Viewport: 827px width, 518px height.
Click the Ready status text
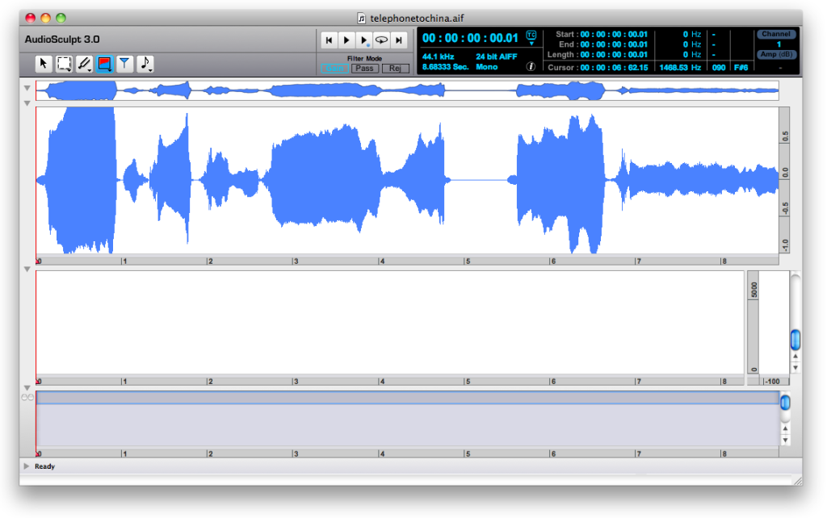click(x=45, y=466)
